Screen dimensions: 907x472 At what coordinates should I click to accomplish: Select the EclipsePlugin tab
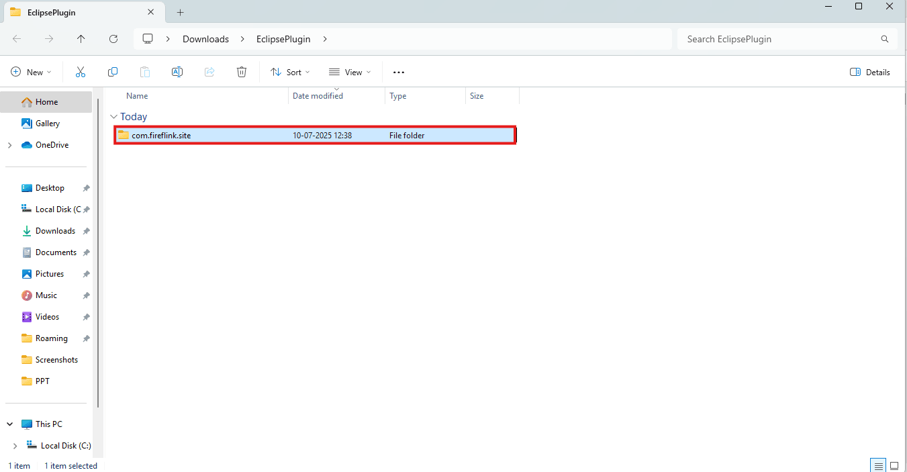pos(83,12)
